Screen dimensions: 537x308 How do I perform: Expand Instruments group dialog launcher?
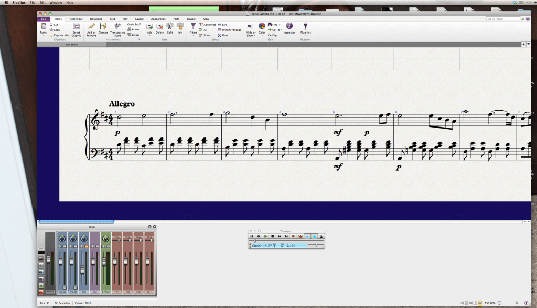coord(139,40)
